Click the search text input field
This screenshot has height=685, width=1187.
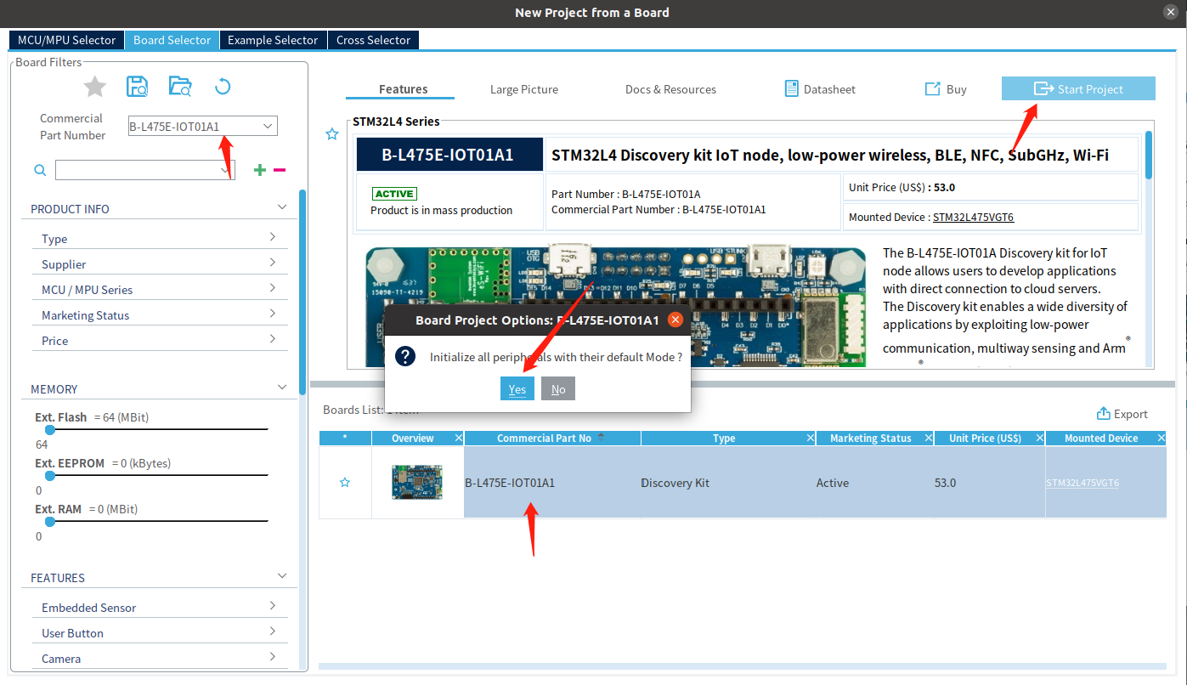[x=137, y=170]
